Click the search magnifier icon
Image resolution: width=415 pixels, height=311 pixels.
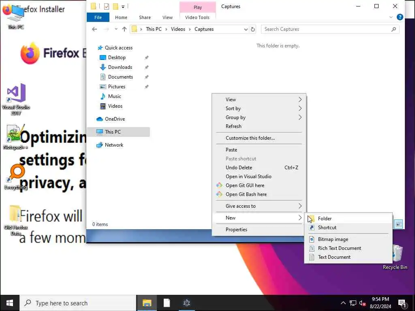pos(394,29)
